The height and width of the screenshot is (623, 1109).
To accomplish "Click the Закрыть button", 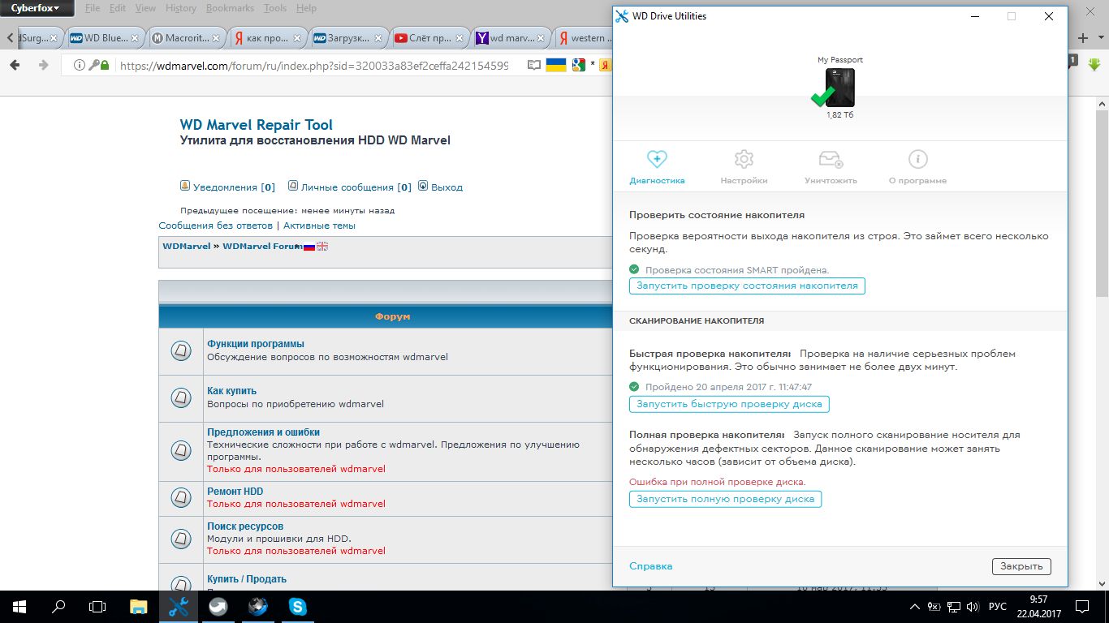I will pyautogui.click(x=1021, y=566).
